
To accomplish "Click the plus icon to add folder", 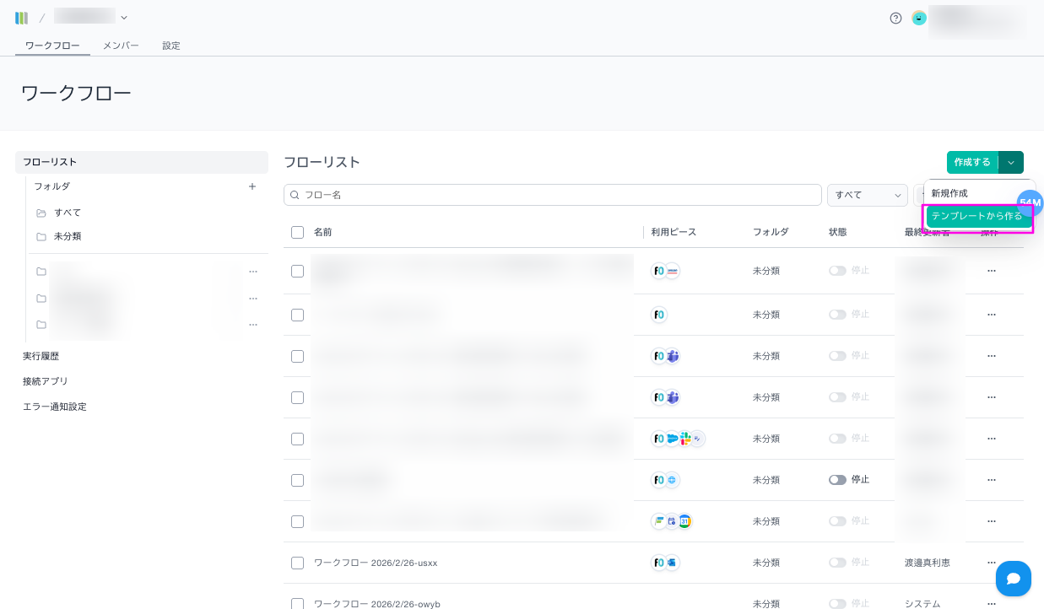I will 252,186.
